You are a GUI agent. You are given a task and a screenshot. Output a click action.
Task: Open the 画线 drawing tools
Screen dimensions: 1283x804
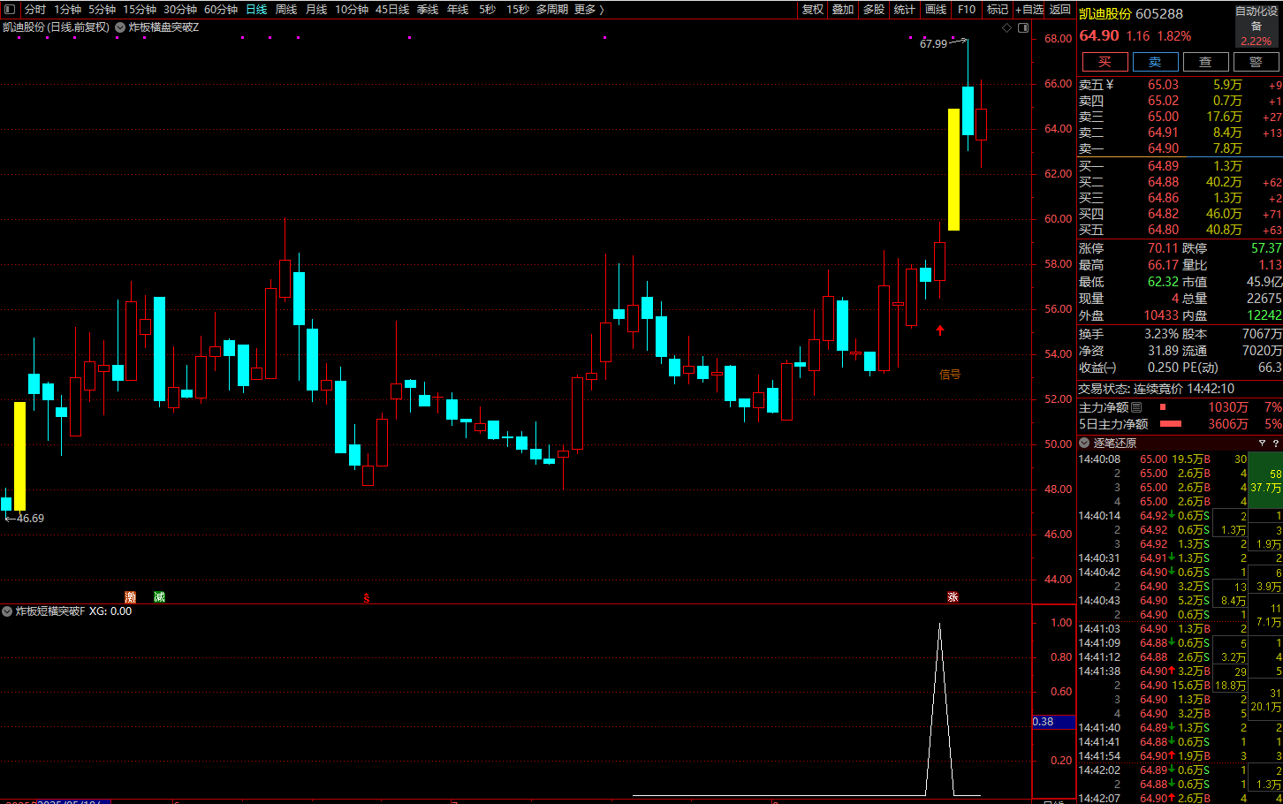click(936, 9)
